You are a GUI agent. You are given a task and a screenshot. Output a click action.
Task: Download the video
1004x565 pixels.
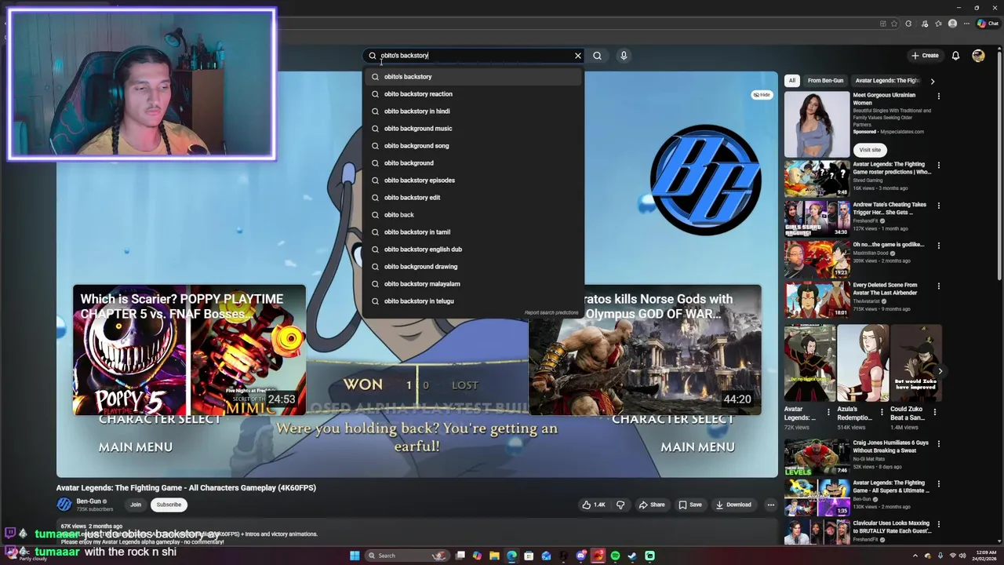pos(734,505)
